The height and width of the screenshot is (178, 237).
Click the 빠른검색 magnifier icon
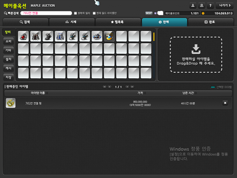click(5, 13)
